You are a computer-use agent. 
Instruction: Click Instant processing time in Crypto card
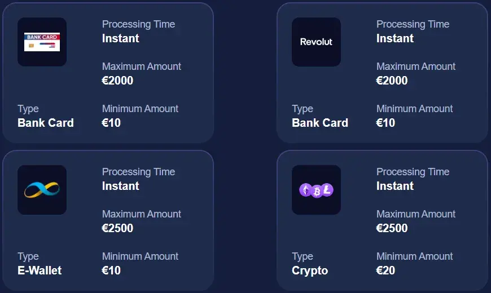click(x=395, y=186)
